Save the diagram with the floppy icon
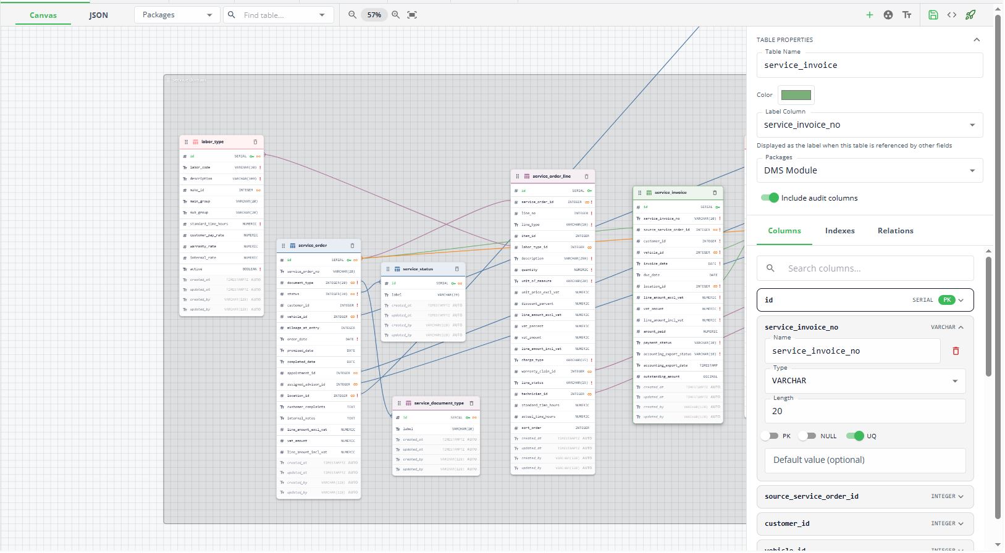Screen dimensions: 1005x553 pyautogui.click(x=933, y=15)
